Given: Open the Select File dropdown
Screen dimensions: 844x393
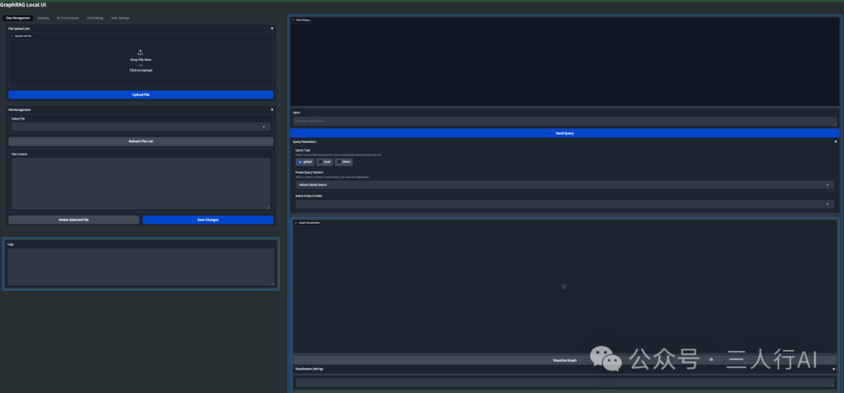Looking at the screenshot, I should 141,127.
